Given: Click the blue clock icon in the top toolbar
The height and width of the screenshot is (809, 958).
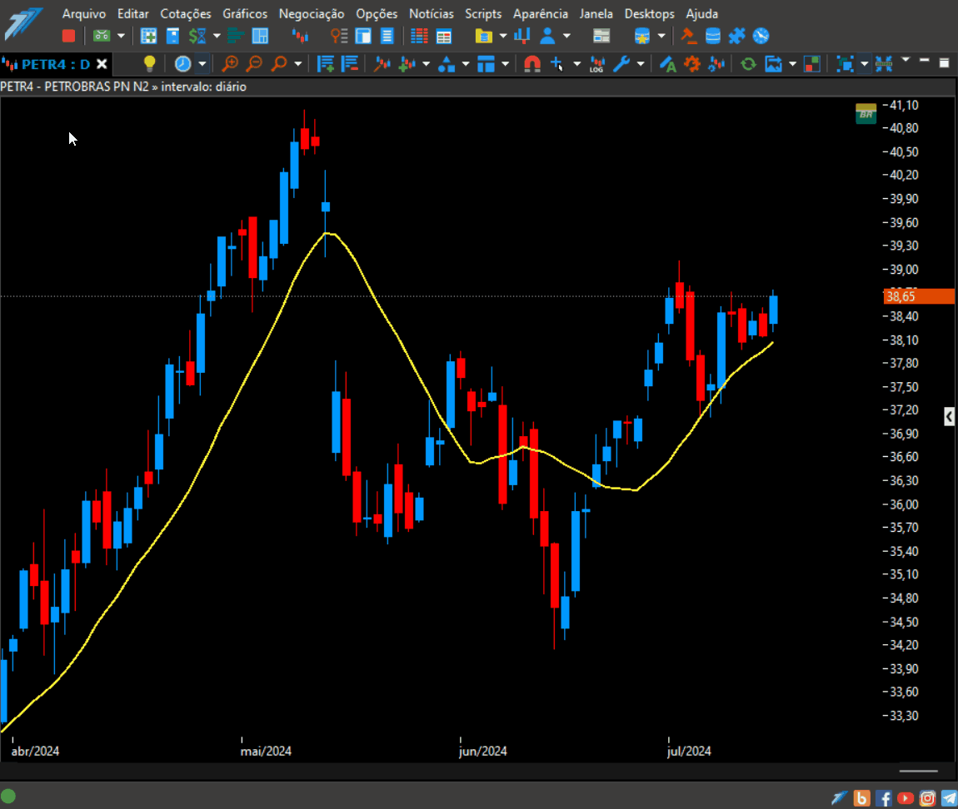Looking at the screenshot, I should [x=761, y=36].
